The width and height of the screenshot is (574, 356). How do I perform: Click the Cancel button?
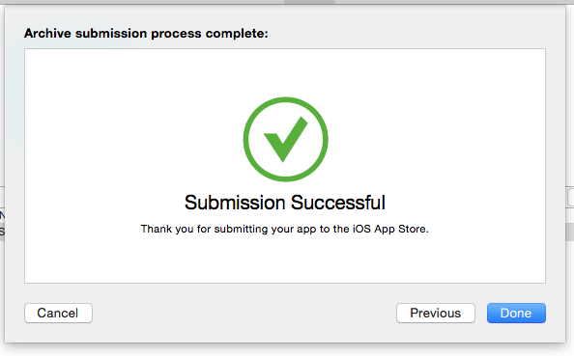pyautogui.click(x=58, y=313)
